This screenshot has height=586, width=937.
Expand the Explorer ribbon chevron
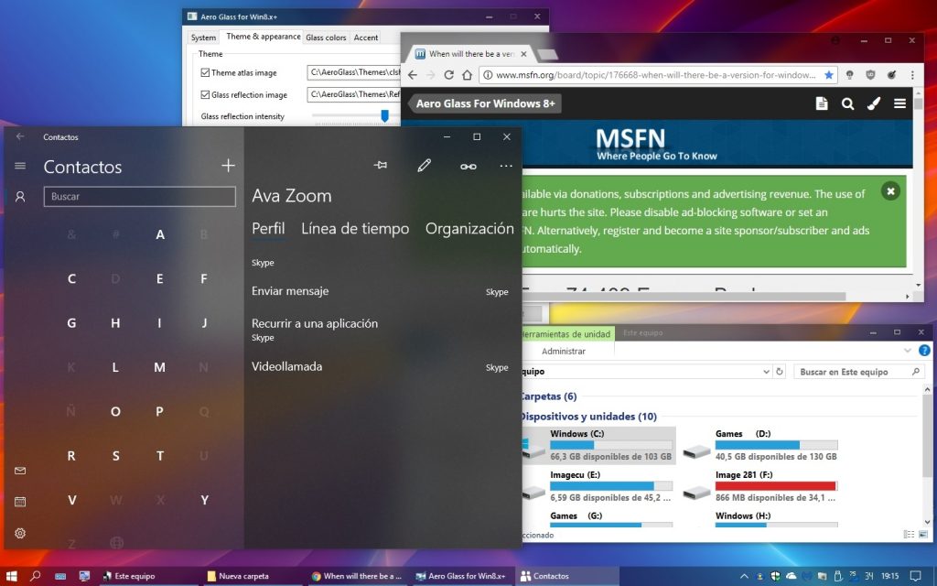tap(908, 351)
